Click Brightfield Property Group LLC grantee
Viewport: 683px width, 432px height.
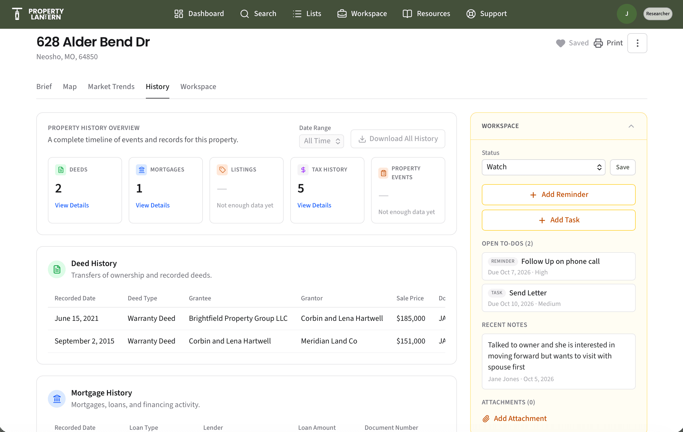(x=238, y=318)
